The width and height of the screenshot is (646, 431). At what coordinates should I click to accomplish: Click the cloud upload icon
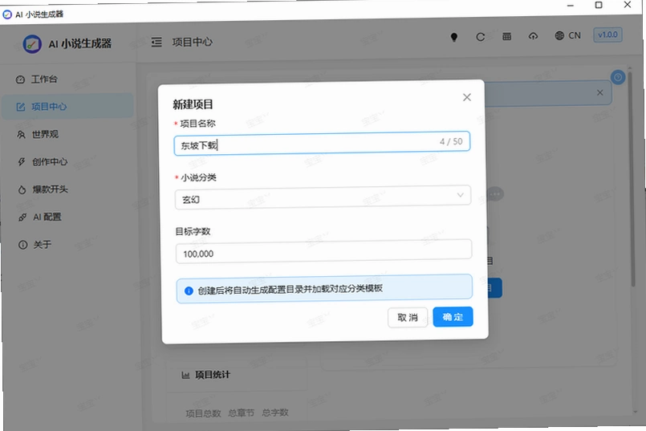[x=533, y=36]
